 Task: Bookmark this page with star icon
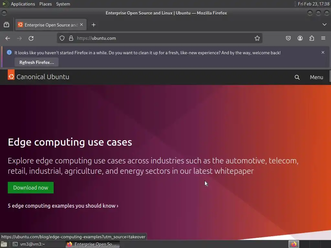[x=257, y=38]
